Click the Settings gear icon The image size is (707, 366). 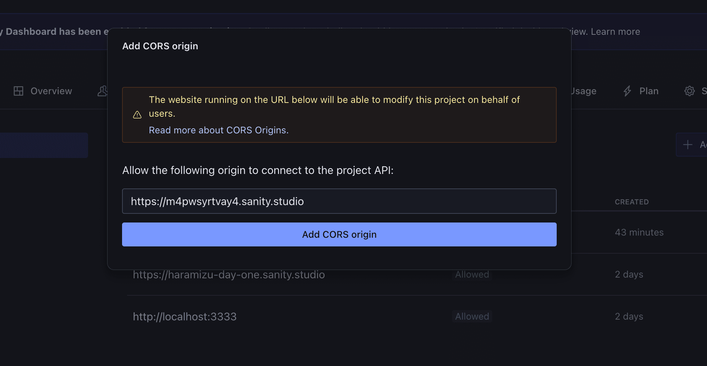(689, 91)
